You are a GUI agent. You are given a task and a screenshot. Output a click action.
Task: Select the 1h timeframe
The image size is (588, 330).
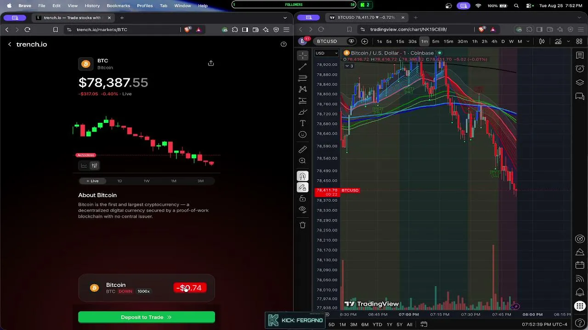pos(475,41)
